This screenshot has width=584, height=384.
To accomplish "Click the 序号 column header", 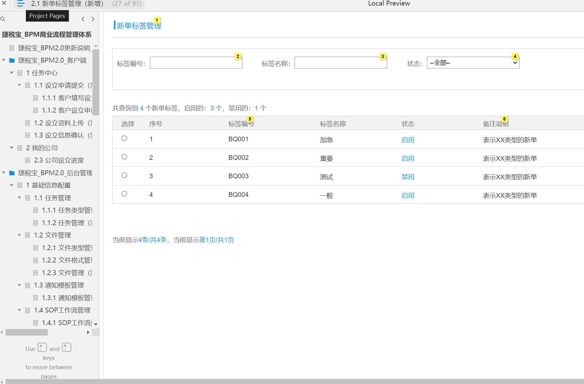I will (155, 124).
